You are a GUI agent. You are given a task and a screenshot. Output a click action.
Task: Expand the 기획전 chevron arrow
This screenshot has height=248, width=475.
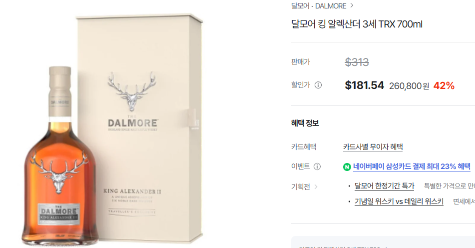click(x=316, y=187)
